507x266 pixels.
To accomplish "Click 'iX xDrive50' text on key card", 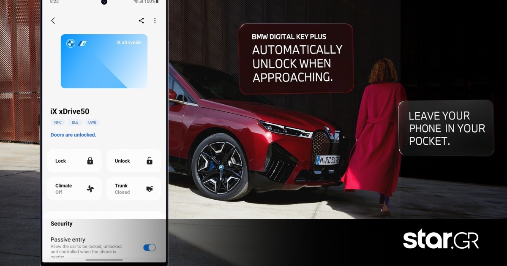I will pos(128,43).
